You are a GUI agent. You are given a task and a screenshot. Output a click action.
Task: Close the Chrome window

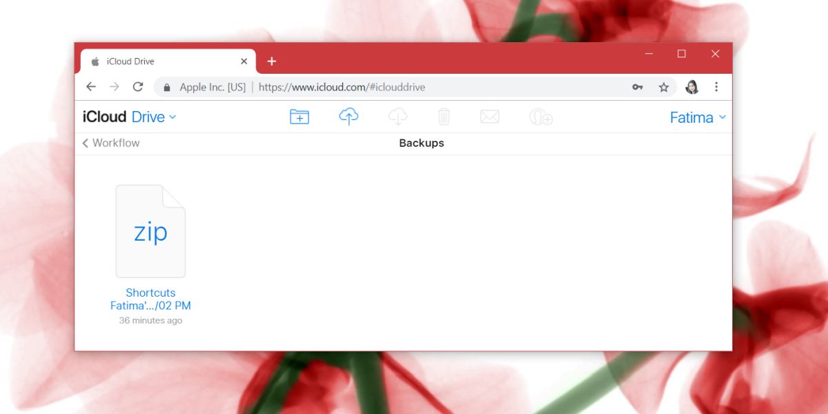coord(716,54)
